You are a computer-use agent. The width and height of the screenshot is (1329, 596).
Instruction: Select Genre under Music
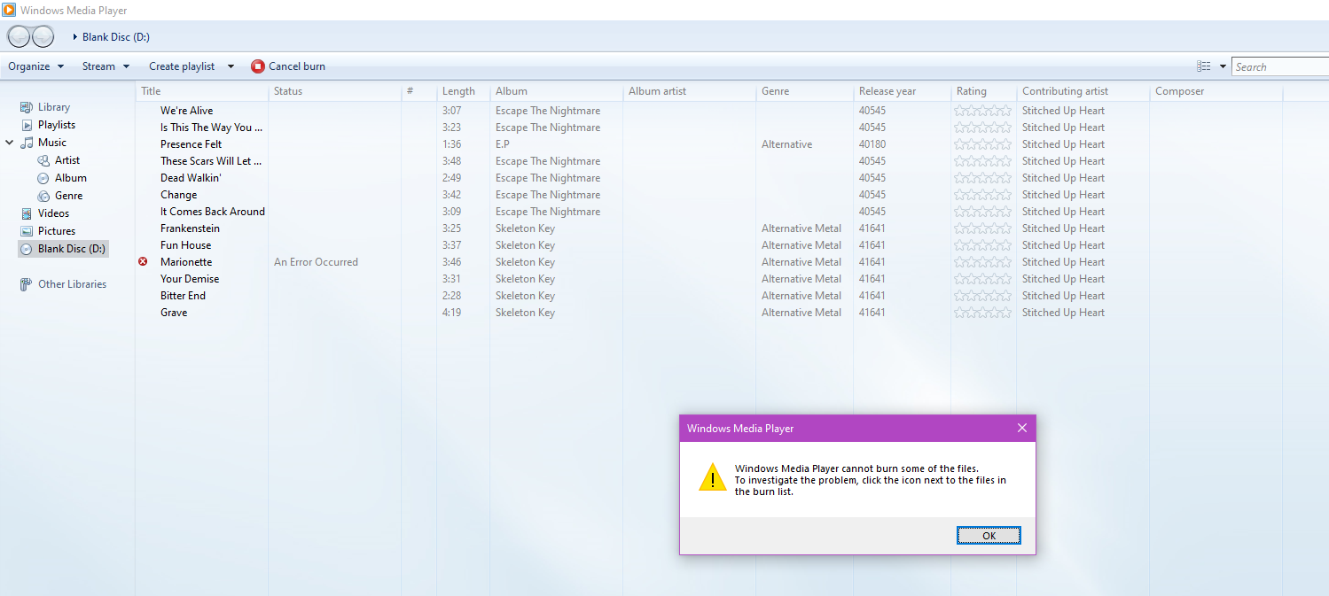pyautogui.click(x=69, y=196)
